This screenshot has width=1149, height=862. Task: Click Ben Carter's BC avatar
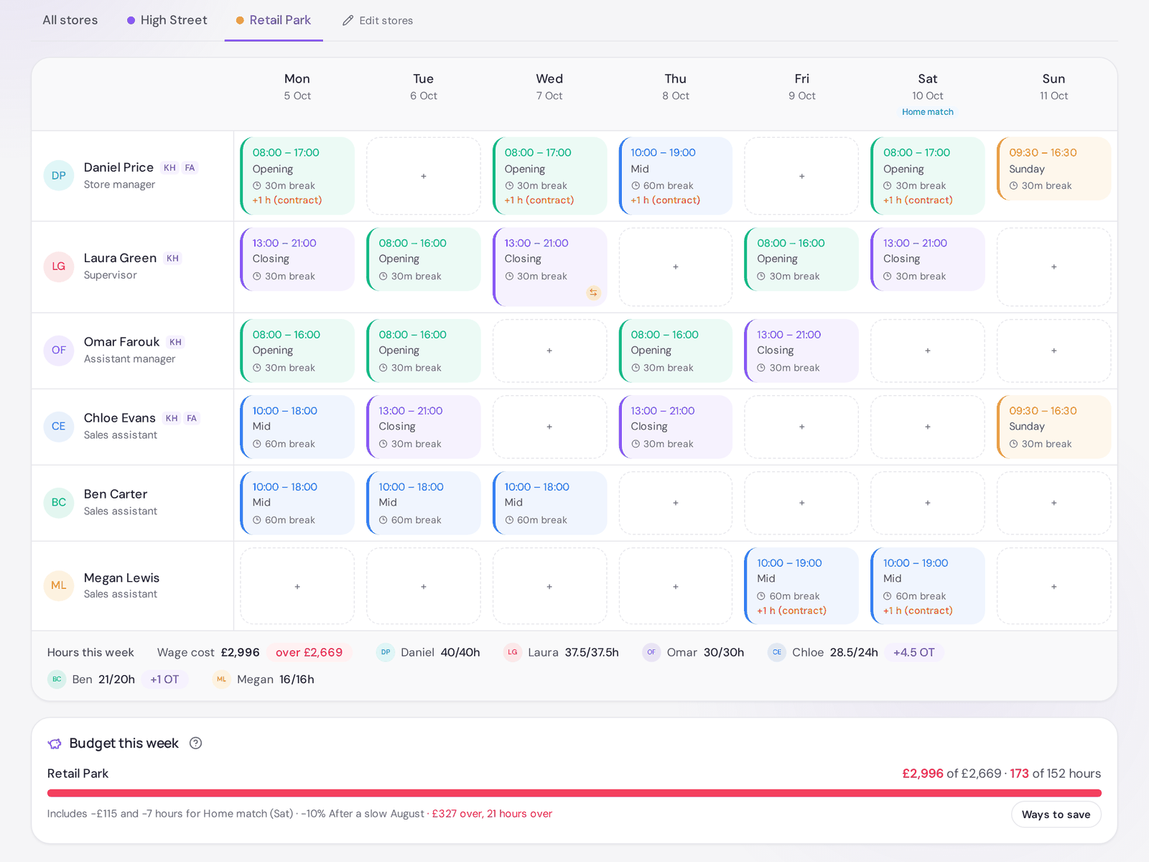click(x=59, y=502)
